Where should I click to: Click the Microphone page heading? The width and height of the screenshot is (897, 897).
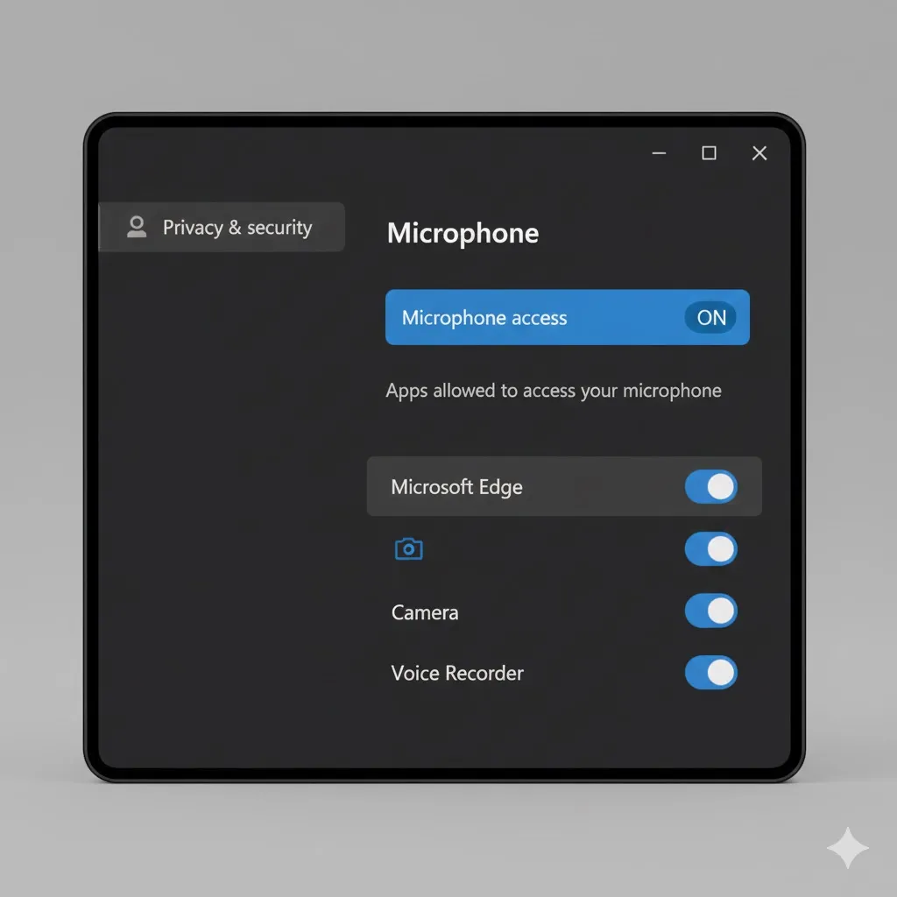pos(463,233)
